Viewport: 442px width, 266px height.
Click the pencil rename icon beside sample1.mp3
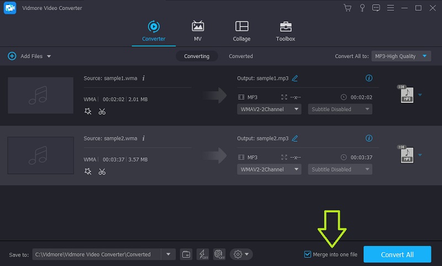pyautogui.click(x=295, y=79)
